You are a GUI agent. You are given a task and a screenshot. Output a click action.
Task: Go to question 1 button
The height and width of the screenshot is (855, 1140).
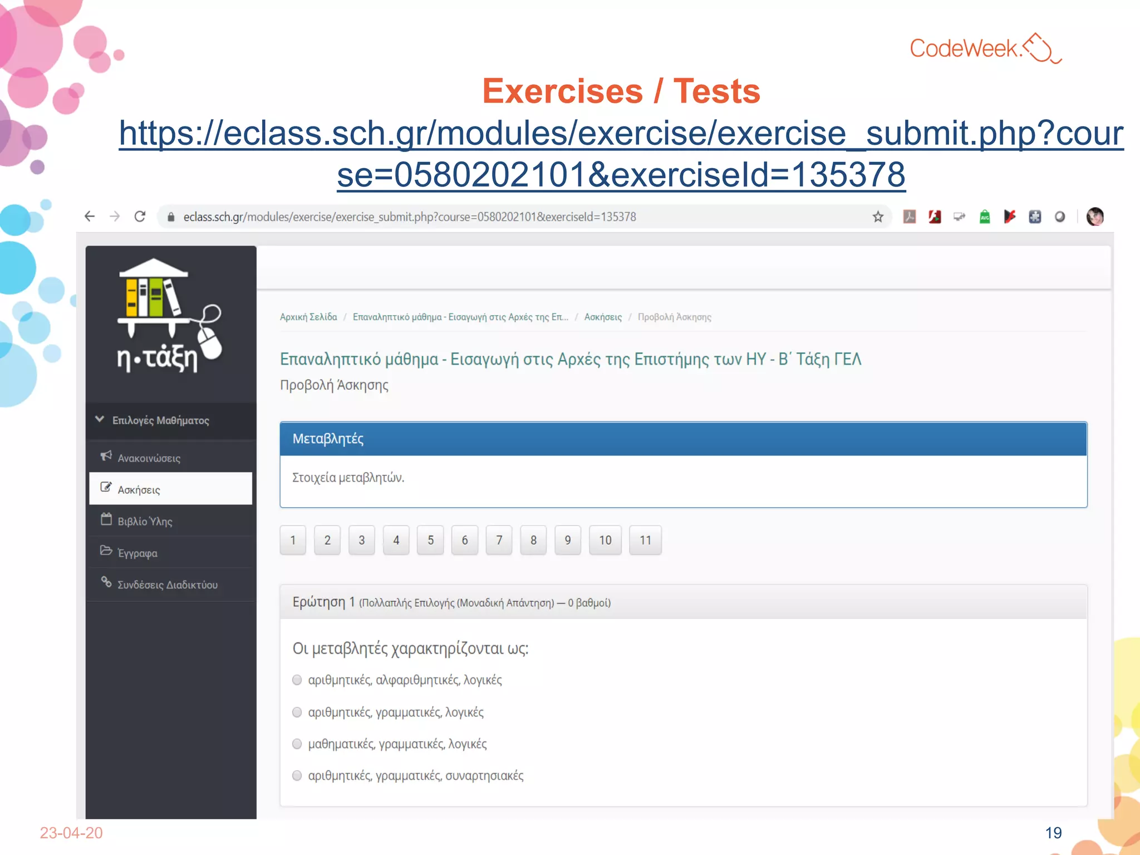click(293, 540)
